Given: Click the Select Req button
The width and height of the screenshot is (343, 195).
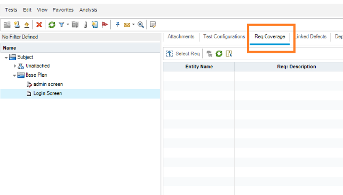Looking at the screenshot, I should click(x=183, y=54).
